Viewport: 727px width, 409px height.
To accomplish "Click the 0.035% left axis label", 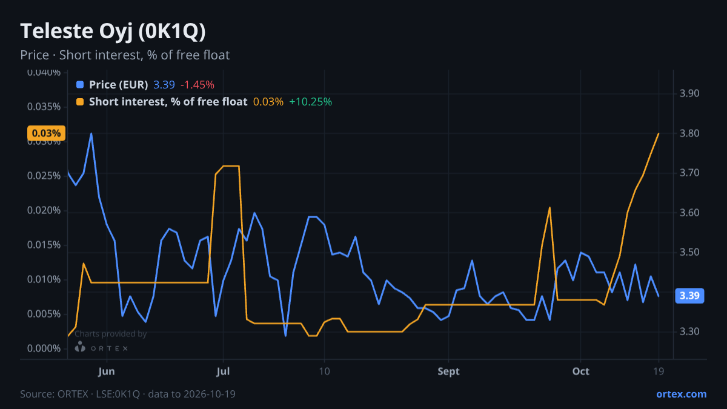I will coord(44,107).
